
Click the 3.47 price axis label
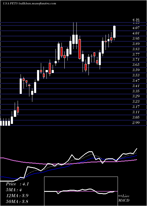136,81
